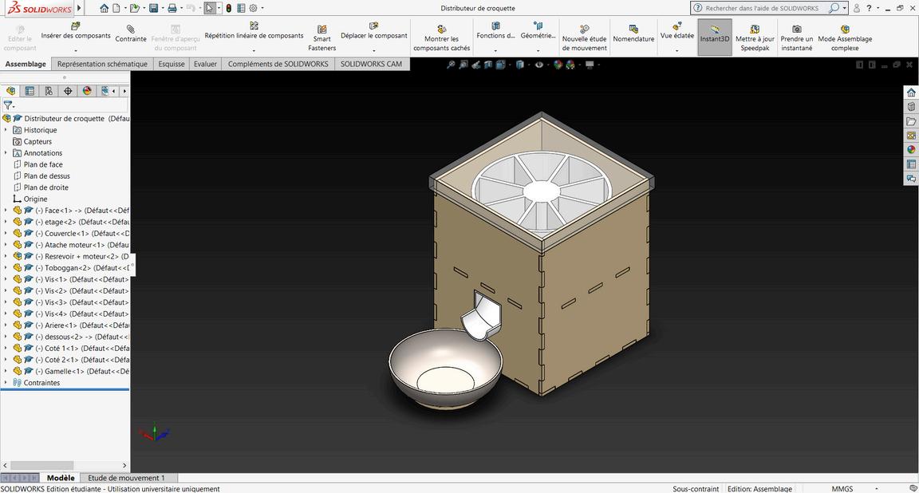Click the Home icon in the top toolbar
The image size is (919, 493).
(x=104, y=8)
